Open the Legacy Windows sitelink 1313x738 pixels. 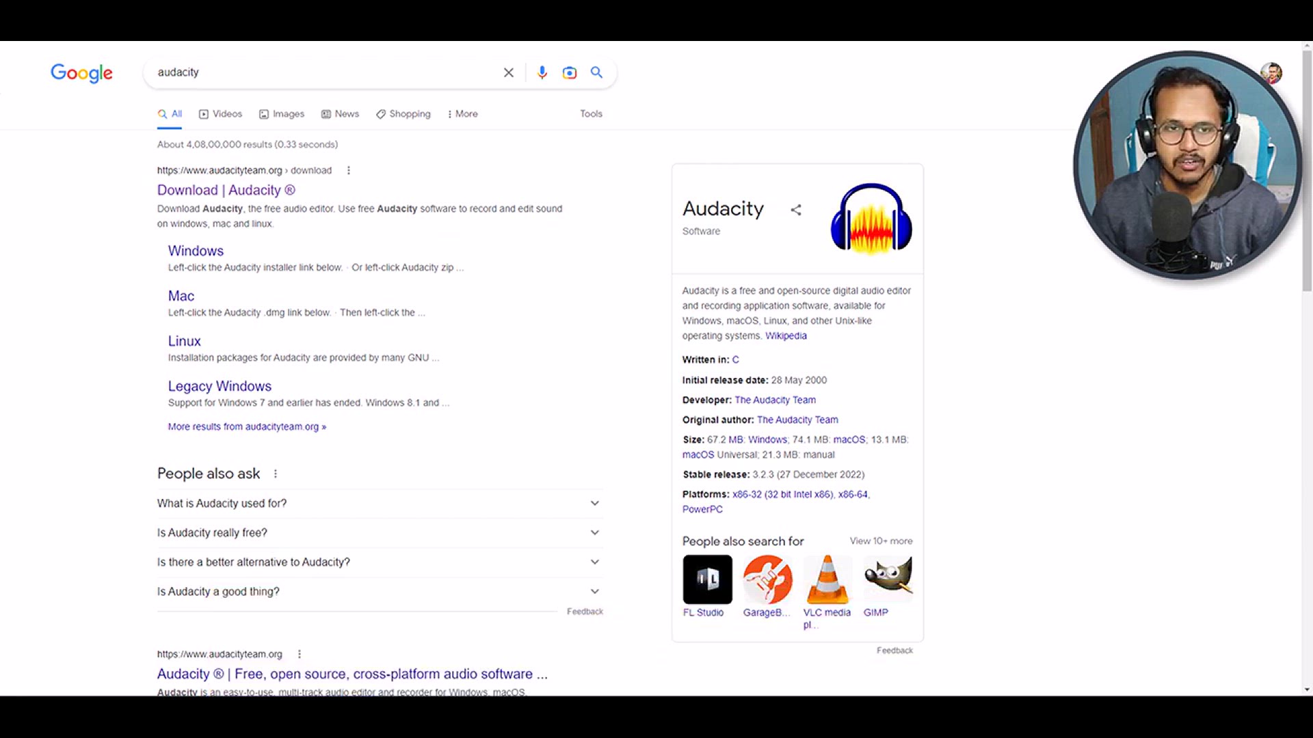tap(220, 386)
